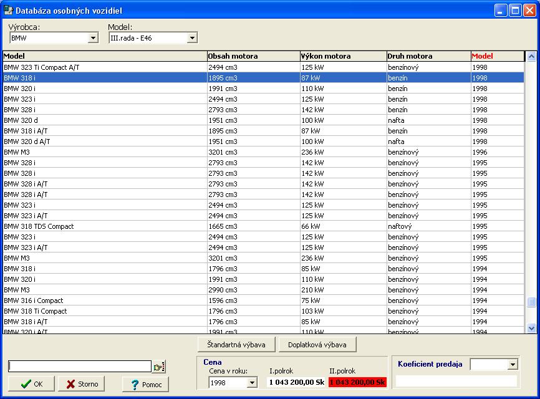Screen dimensions: 540x399
Task: Click the 1596 cm3 engine displacement cell
Action: 253,300
